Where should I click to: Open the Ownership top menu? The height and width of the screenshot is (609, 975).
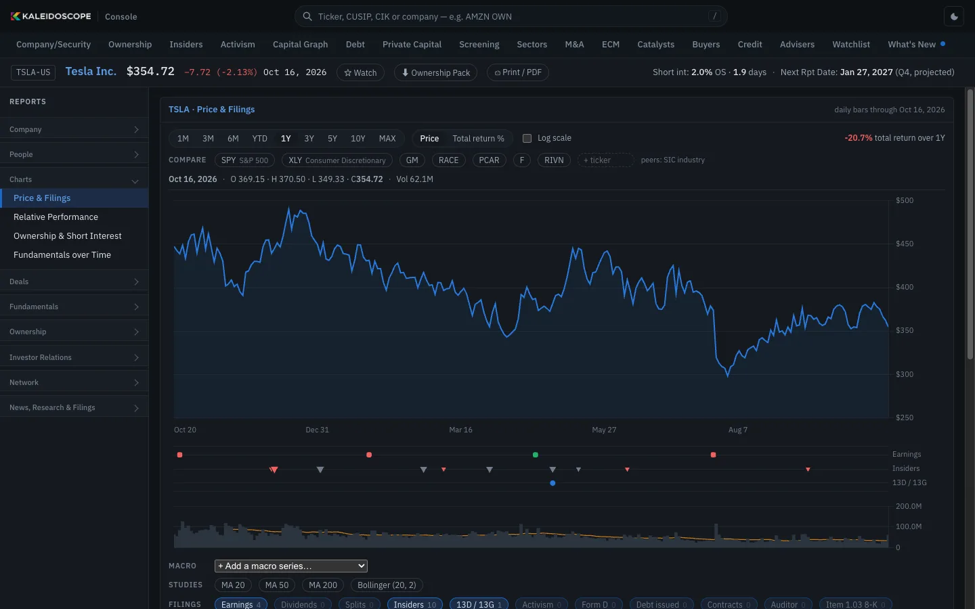tap(130, 44)
